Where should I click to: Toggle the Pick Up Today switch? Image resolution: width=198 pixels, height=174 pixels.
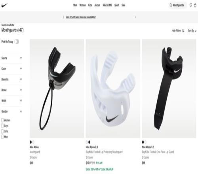tap(17, 42)
